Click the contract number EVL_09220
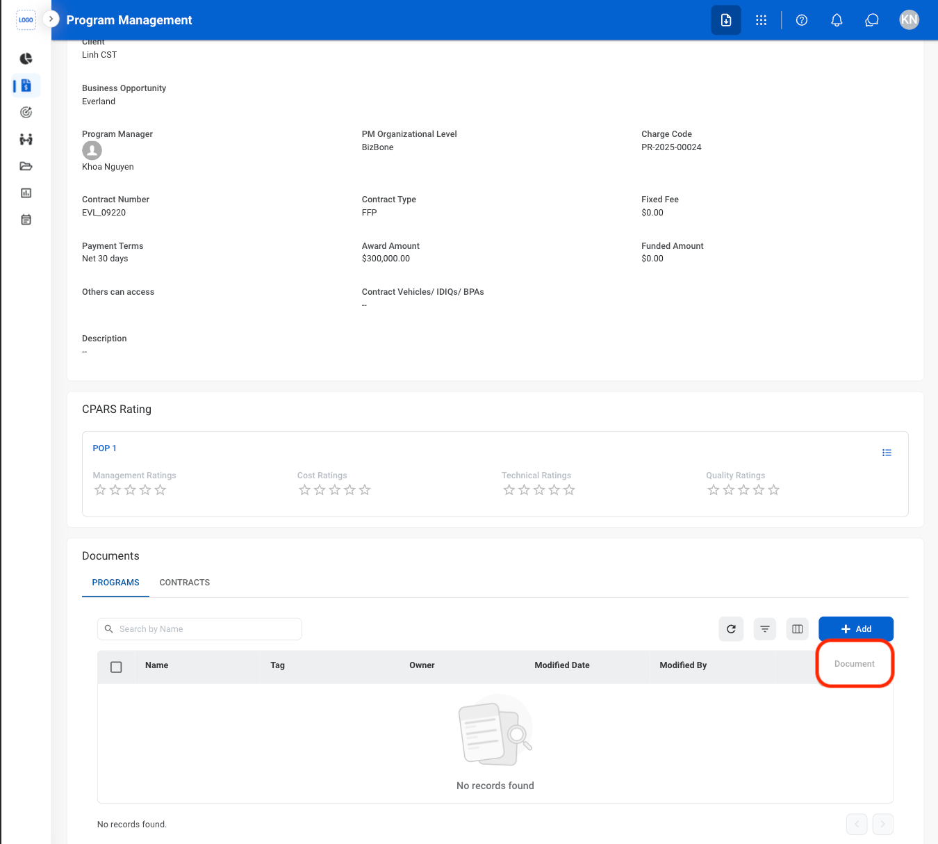Screen dimensions: 938x844 [104, 213]
